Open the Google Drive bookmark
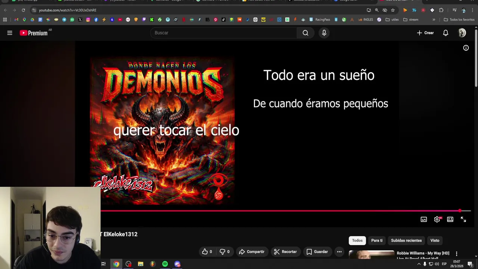Viewport: 478px width, 269px height. [32, 19]
